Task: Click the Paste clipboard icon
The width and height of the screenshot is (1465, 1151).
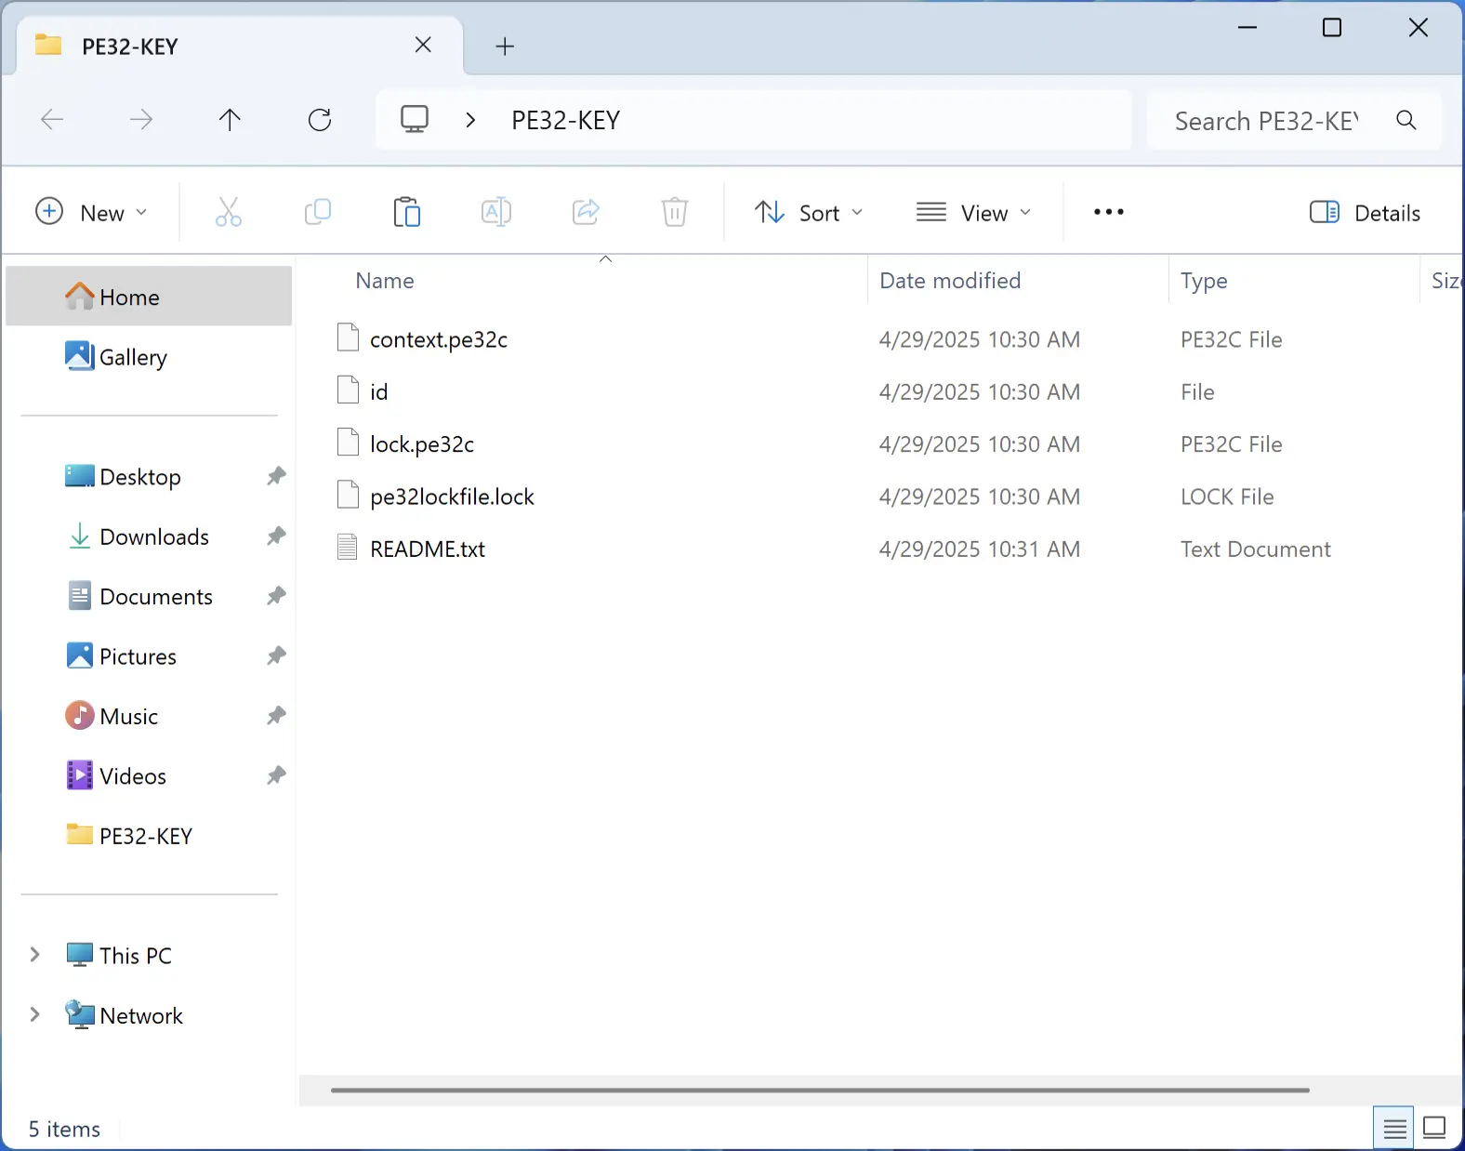Action: (x=407, y=212)
